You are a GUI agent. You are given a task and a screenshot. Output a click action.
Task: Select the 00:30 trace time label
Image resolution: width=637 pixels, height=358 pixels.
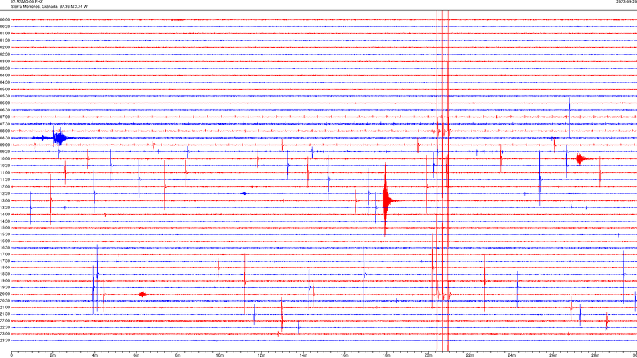tap(5, 27)
